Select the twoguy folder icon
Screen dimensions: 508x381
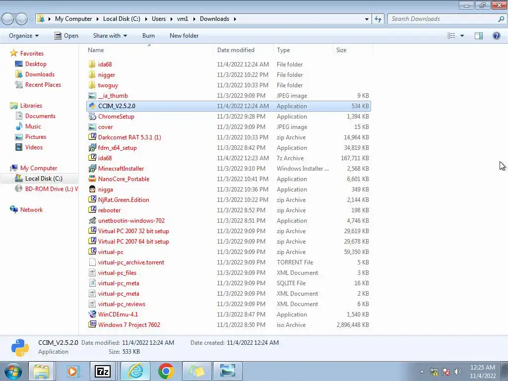pos(92,85)
